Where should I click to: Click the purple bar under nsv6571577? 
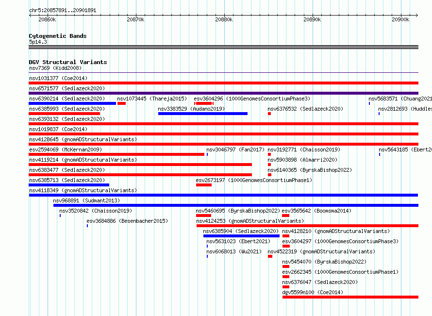click(x=223, y=93)
